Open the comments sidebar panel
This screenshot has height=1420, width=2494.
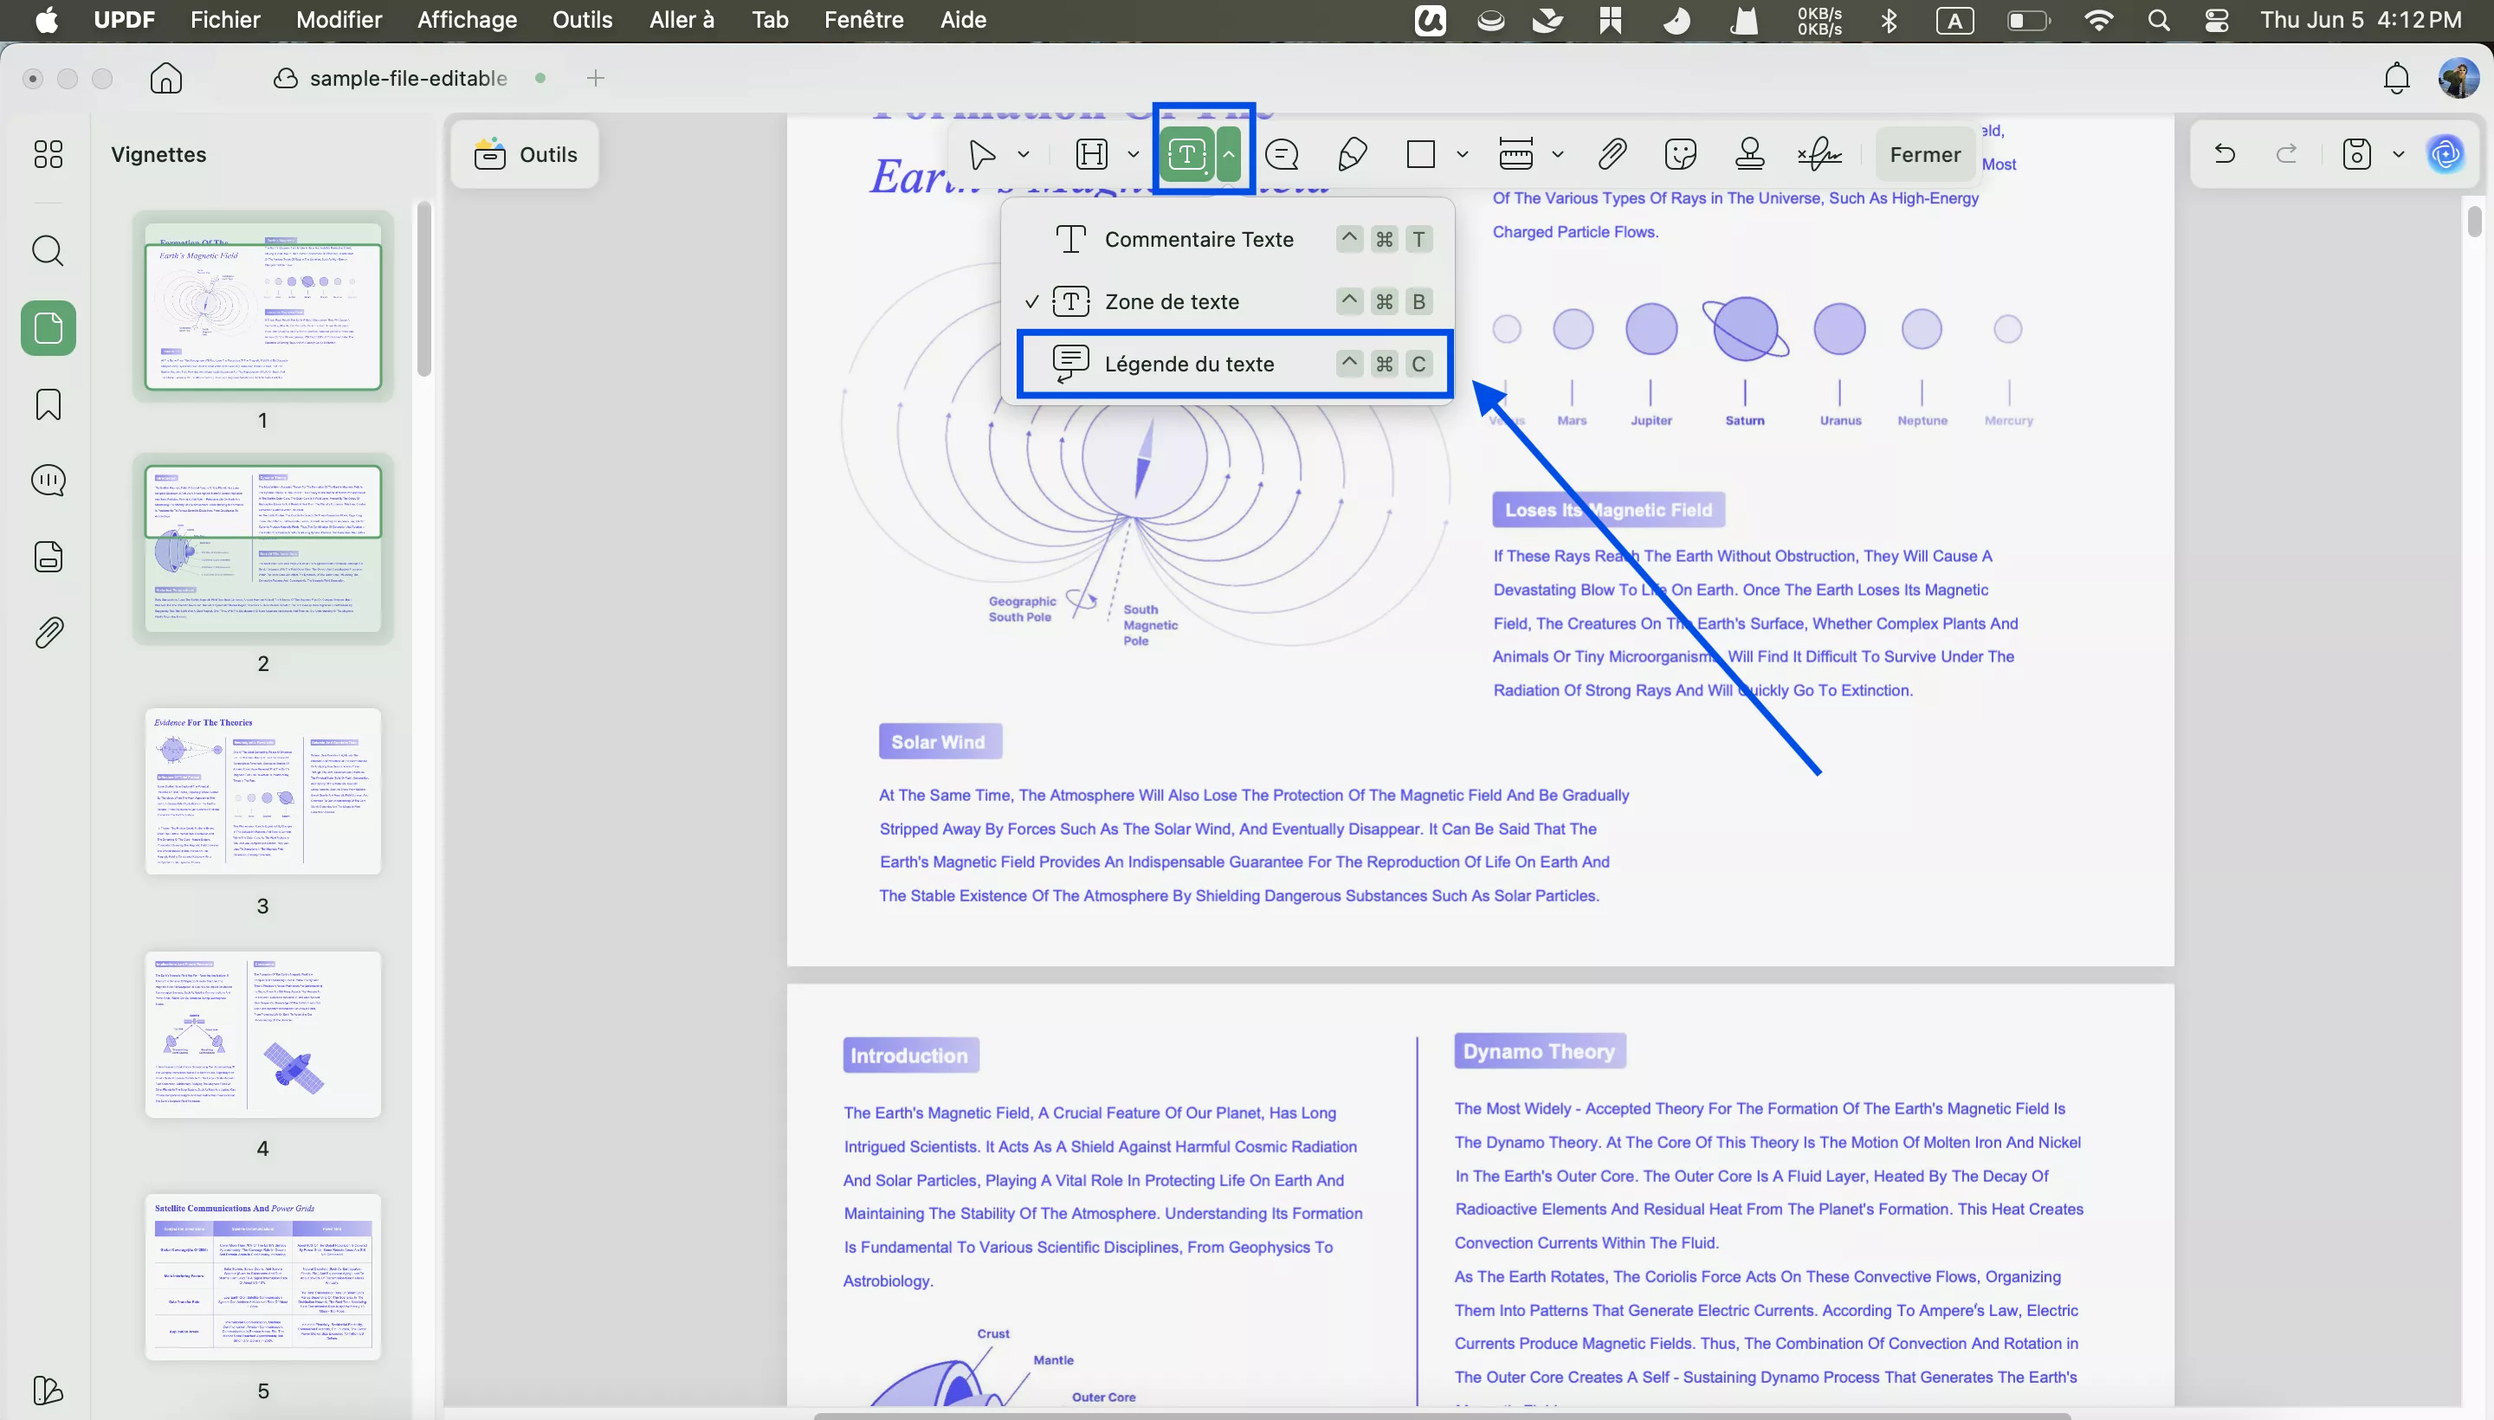[48, 481]
